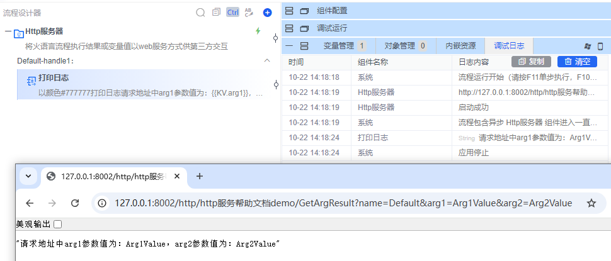Select the 打印日志 component icon
611x261 pixels.
point(31,81)
